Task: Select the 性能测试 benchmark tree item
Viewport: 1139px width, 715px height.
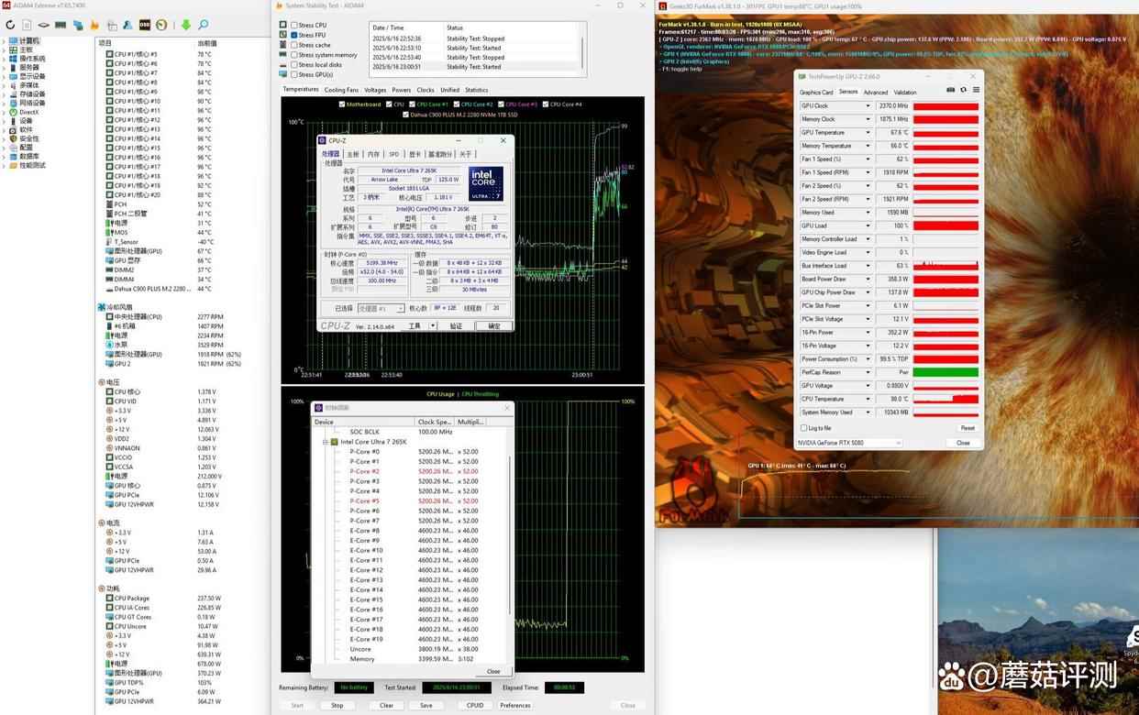Action: [30, 165]
